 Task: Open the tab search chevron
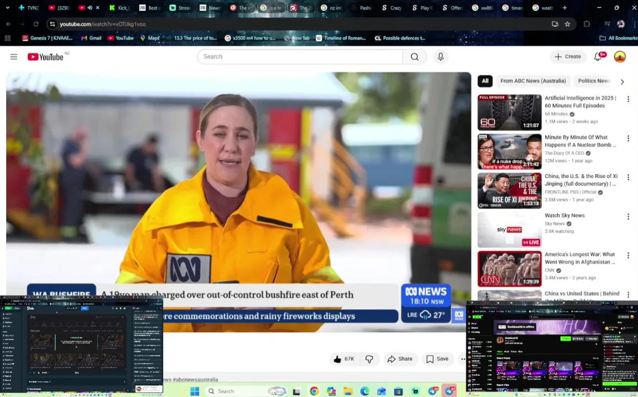(7, 7)
